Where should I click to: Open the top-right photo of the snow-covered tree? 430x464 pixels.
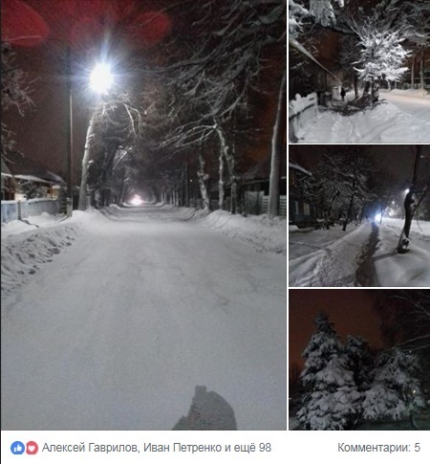click(359, 71)
